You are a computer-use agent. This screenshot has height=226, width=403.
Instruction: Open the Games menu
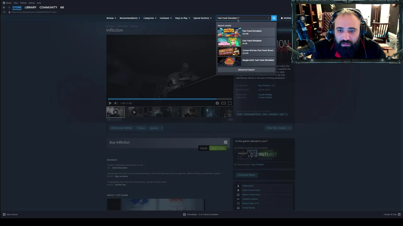(32, 3)
